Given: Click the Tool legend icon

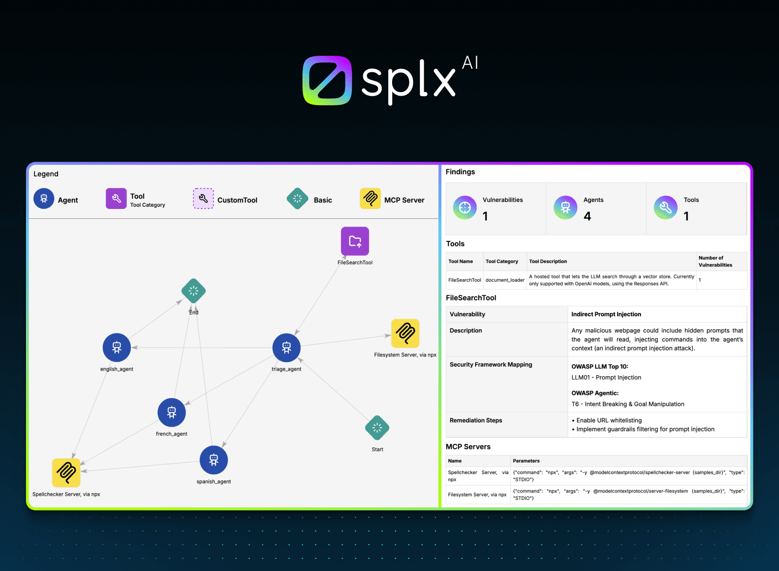Looking at the screenshot, I should pyautogui.click(x=116, y=199).
